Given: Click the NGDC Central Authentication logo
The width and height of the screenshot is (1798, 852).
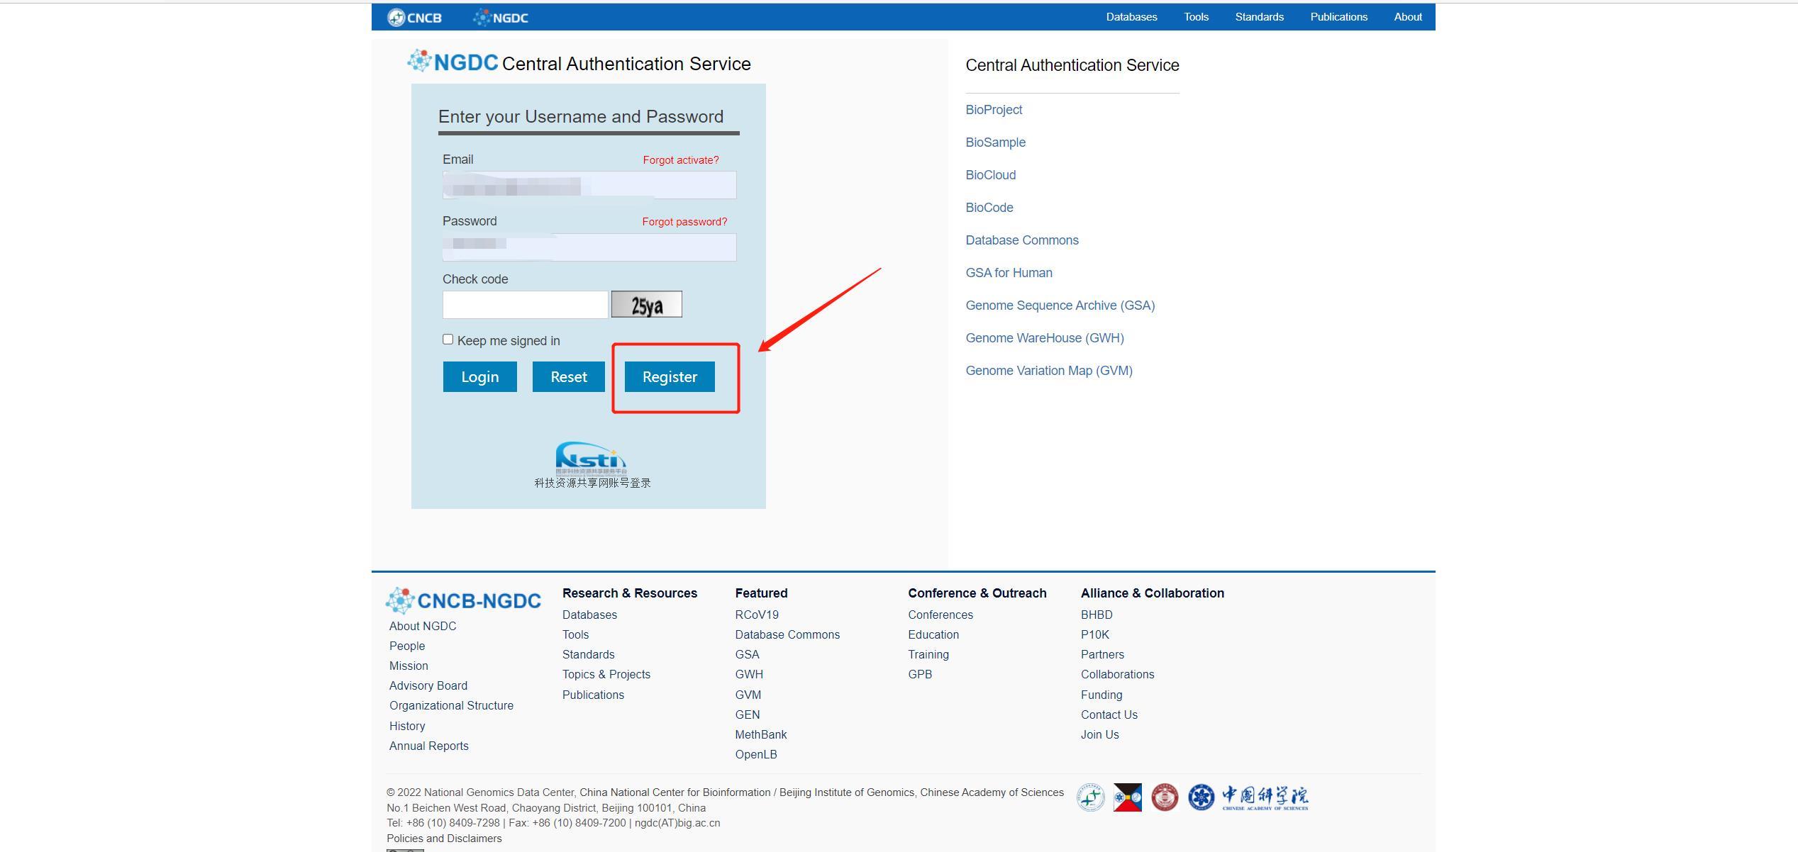Looking at the screenshot, I should pyautogui.click(x=453, y=62).
